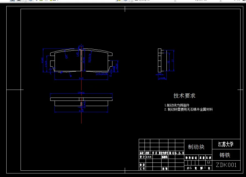Select the 1:1 scale value
The height and width of the screenshot is (177, 246).
click(x=208, y=162)
